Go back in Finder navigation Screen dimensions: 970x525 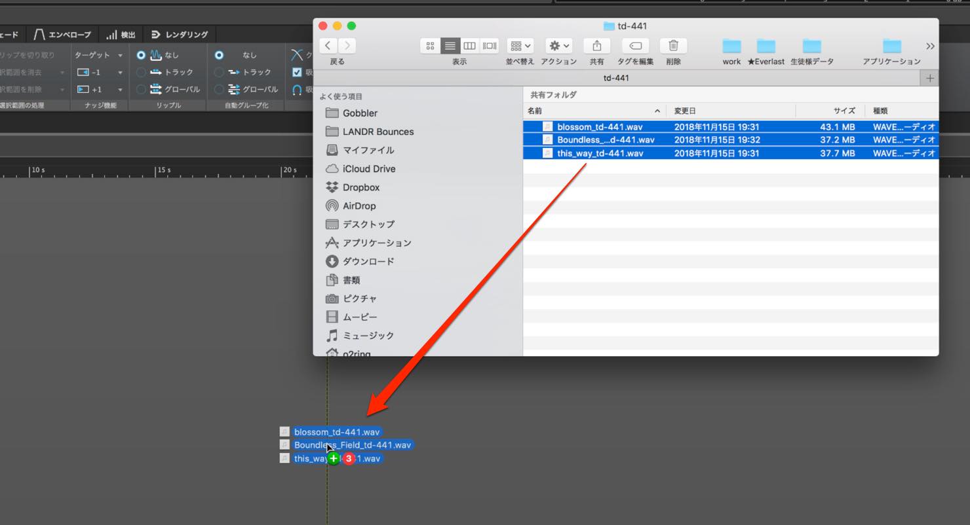pos(328,46)
